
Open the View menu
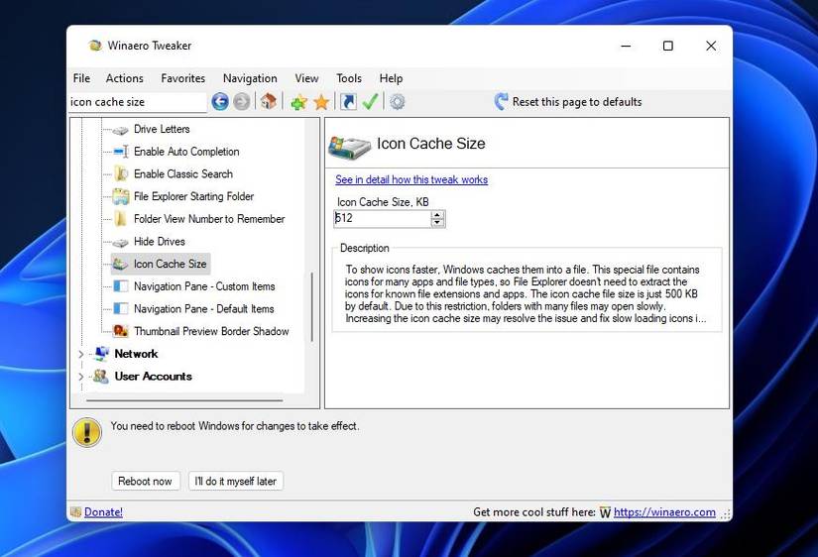tap(306, 78)
